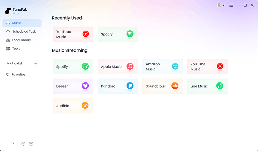Open Spotify under Music Streaming
Screen dimensions: 258x151
coord(73,67)
